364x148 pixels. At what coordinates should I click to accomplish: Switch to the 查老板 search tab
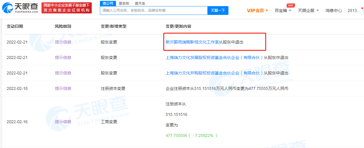point(124,4)
